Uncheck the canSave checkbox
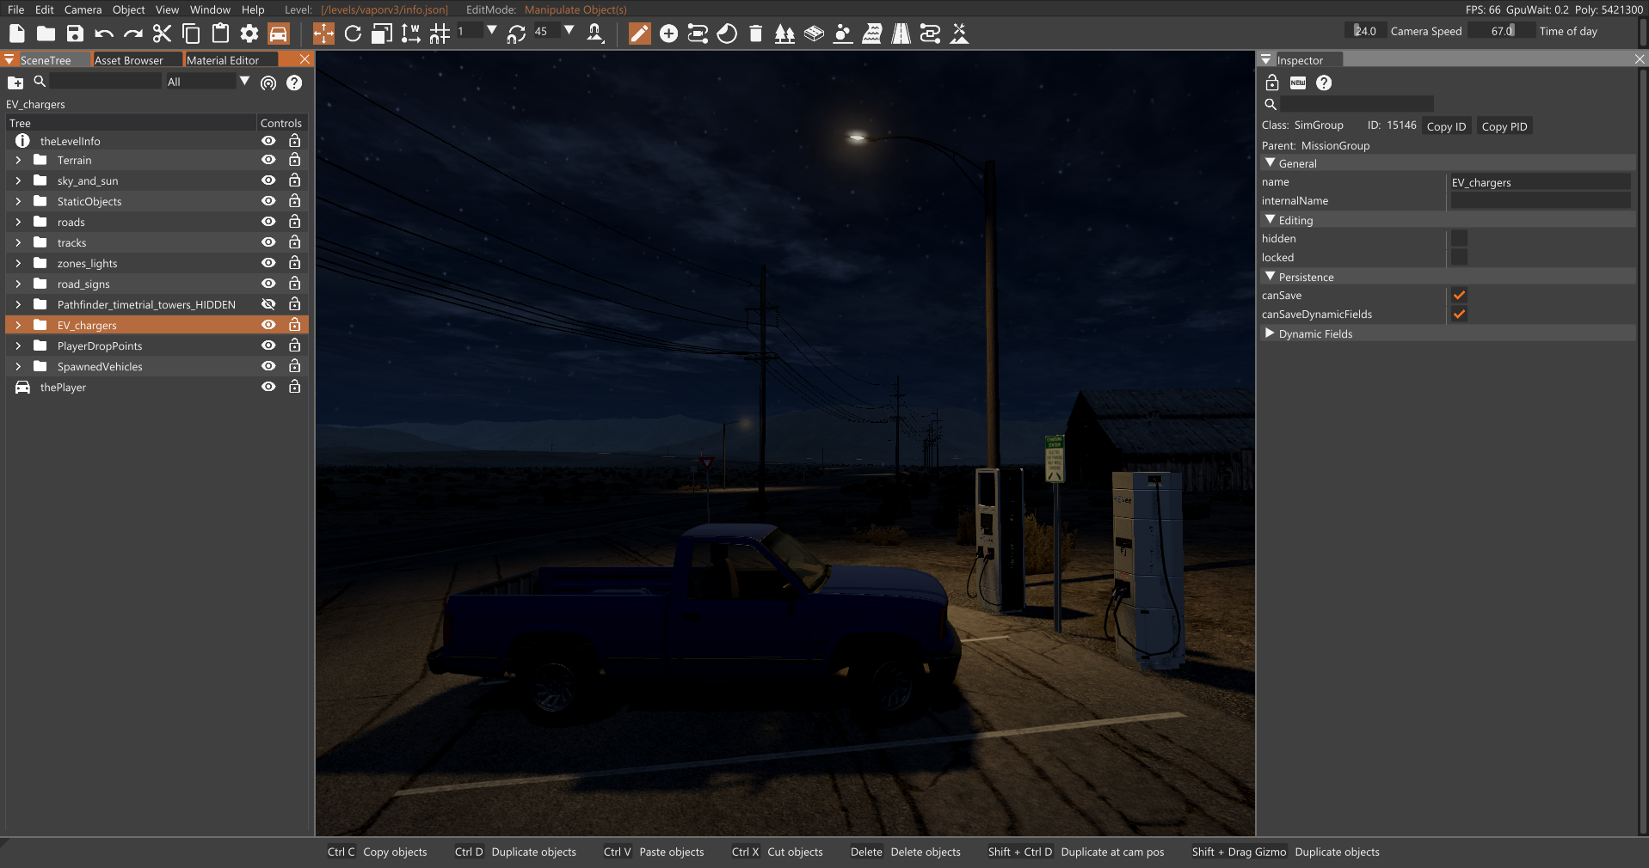Screen dimensions: 1649x868 pos(1459,296)
